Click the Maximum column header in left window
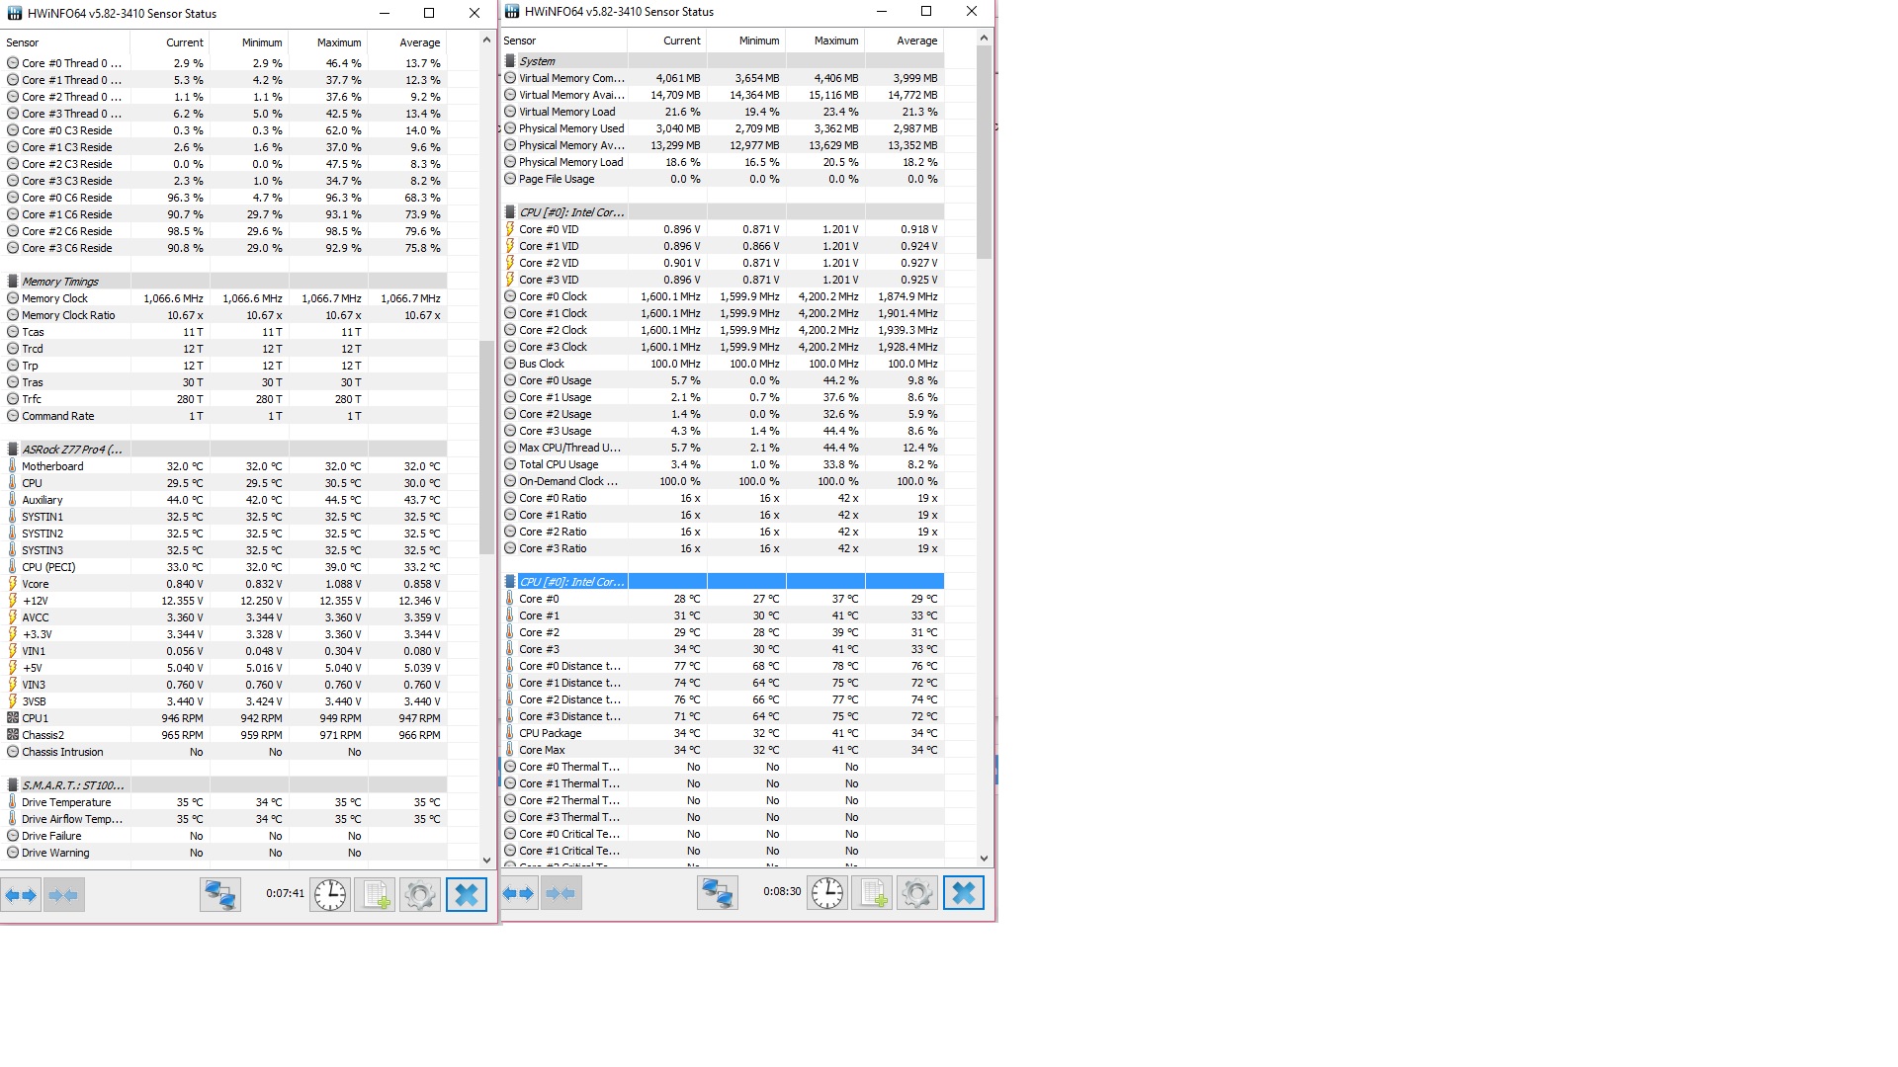1898x1067 pixels. coord(338,42)
